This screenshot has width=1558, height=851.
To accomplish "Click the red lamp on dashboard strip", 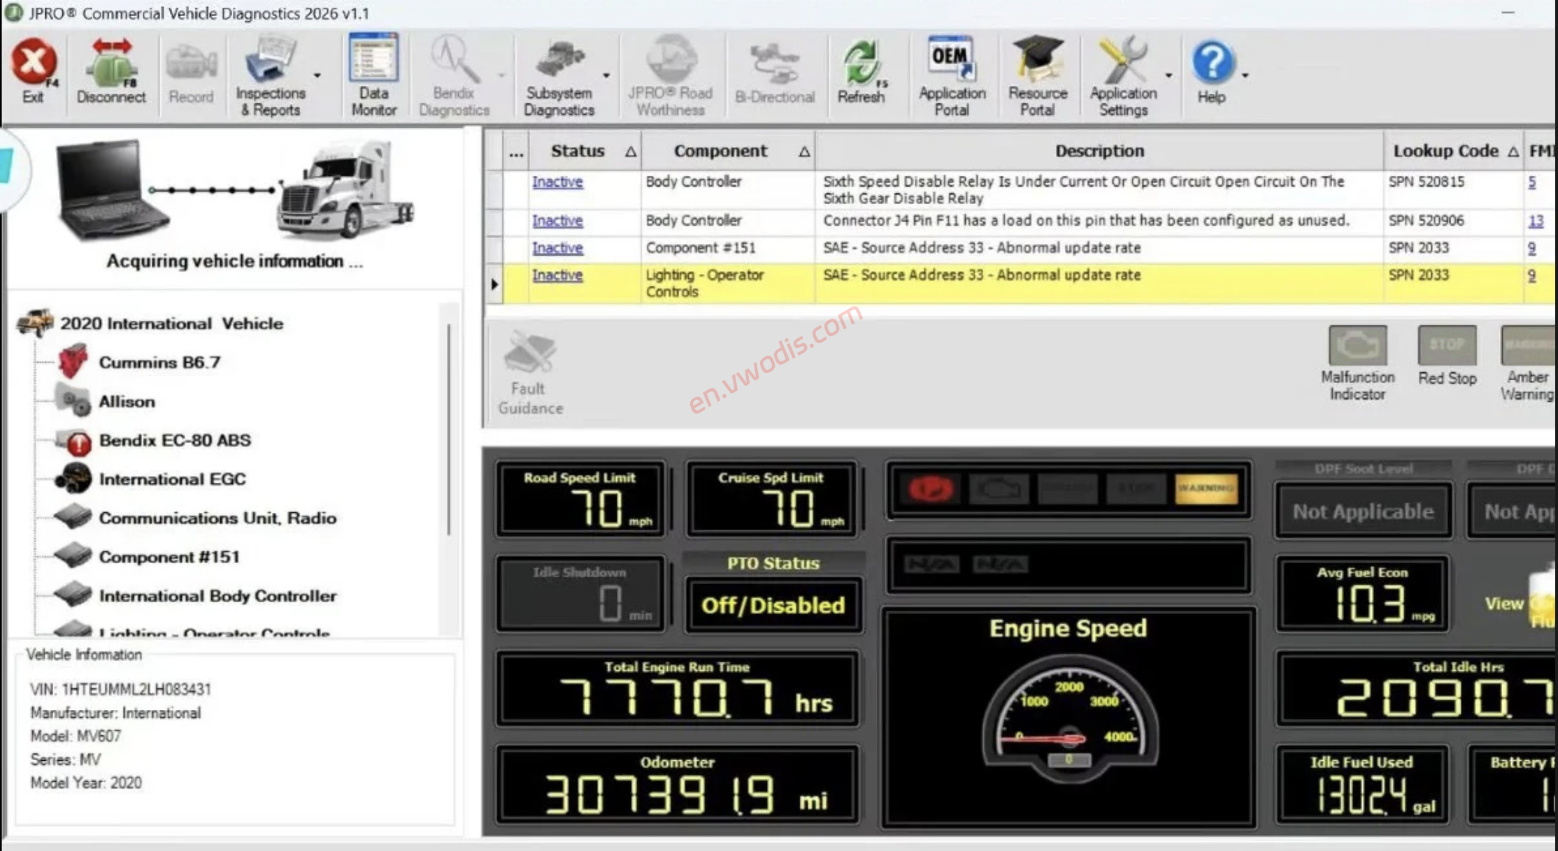I will click(931, 489).
